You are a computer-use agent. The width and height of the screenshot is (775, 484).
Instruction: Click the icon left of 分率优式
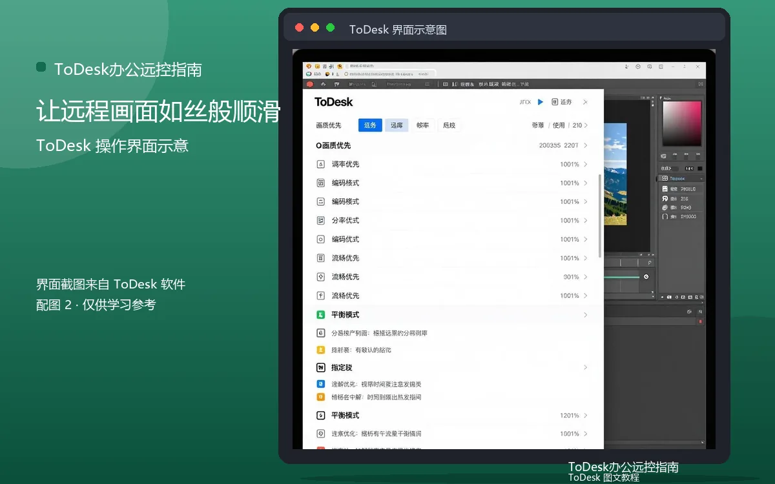pyautogui.click(x=320, y=221)
